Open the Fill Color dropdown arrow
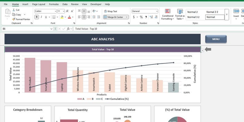This screenshot has height=122, width=244. [x=65, y=17]
